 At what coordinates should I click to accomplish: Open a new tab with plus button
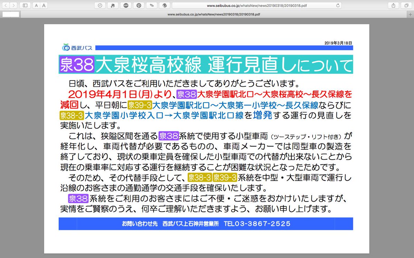(411, 14)
